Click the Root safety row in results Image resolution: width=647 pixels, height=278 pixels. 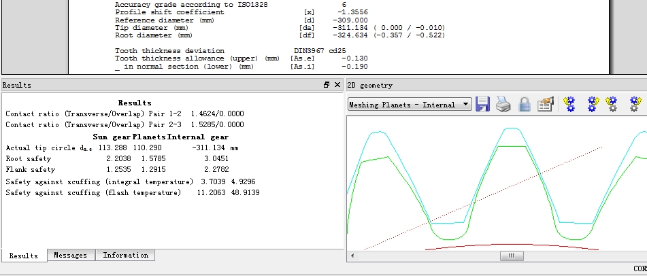[x=27, y=158]
